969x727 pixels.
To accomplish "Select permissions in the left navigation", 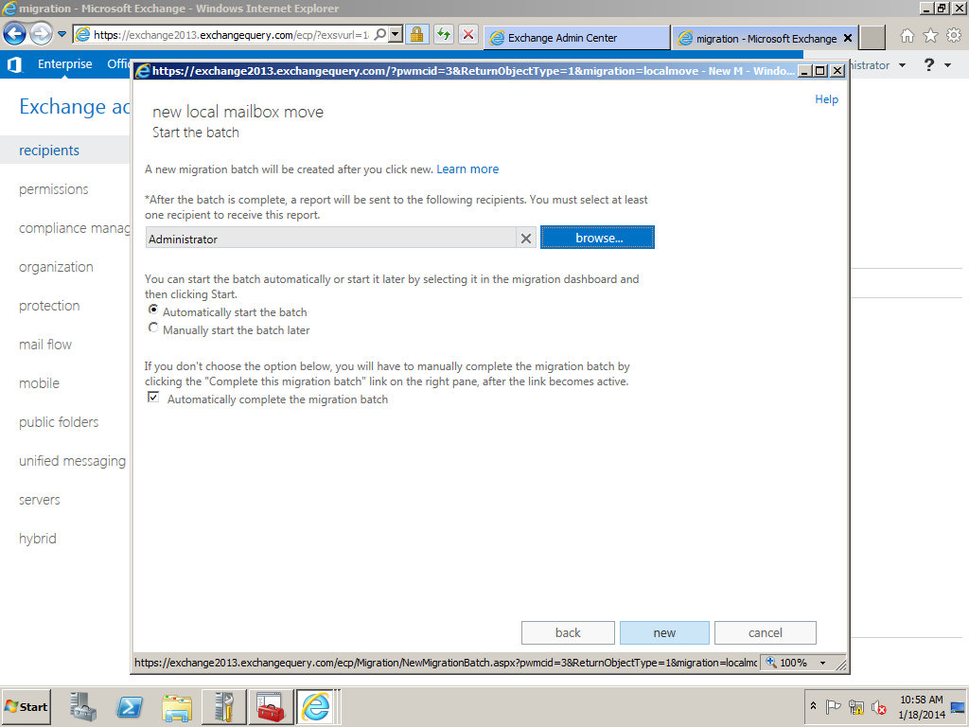I will pos(54,189).
